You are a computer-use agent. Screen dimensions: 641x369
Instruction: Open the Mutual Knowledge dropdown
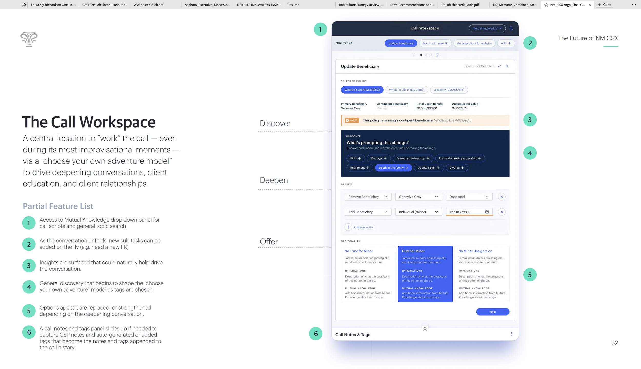click(x=487, y=28)
